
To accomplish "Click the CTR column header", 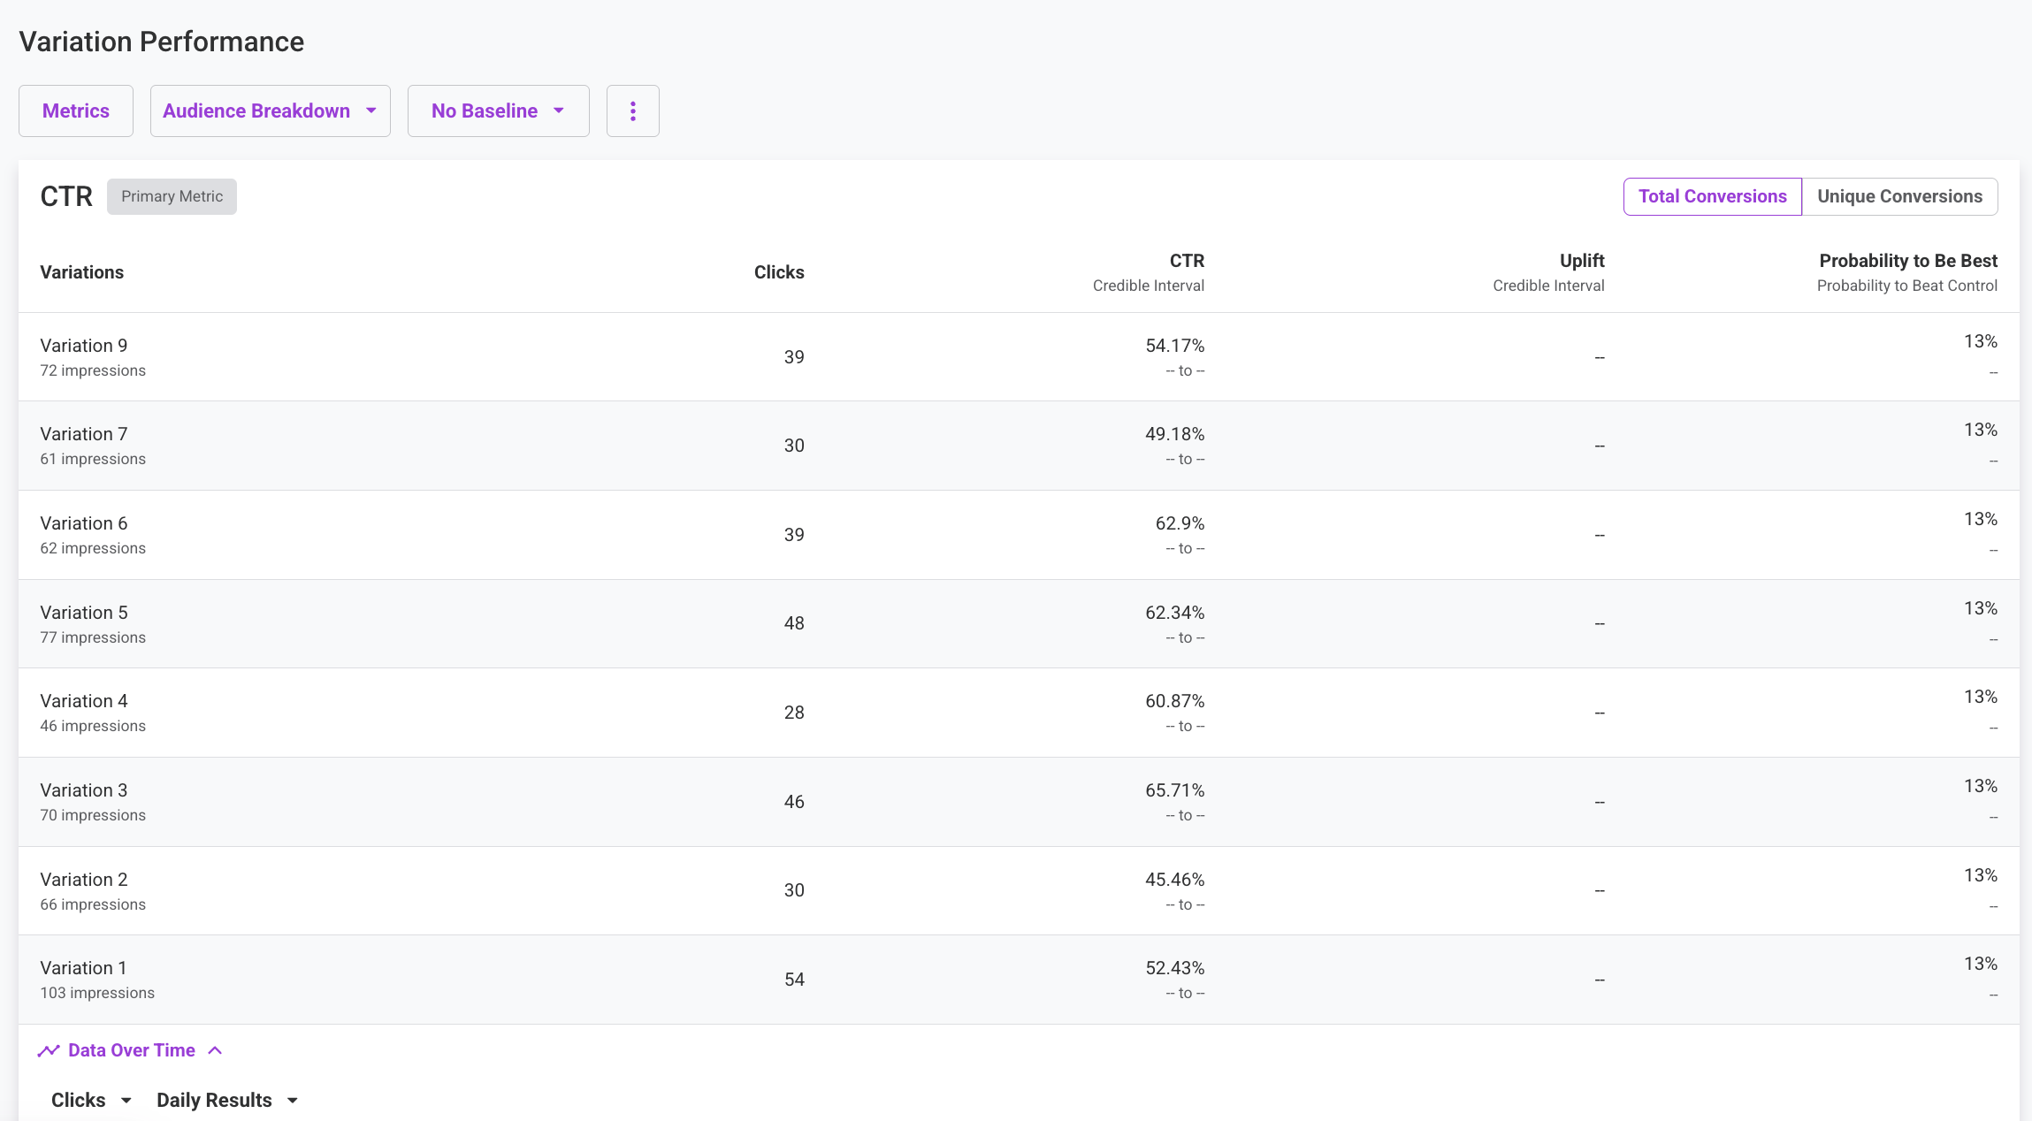I will point(1187,261).
